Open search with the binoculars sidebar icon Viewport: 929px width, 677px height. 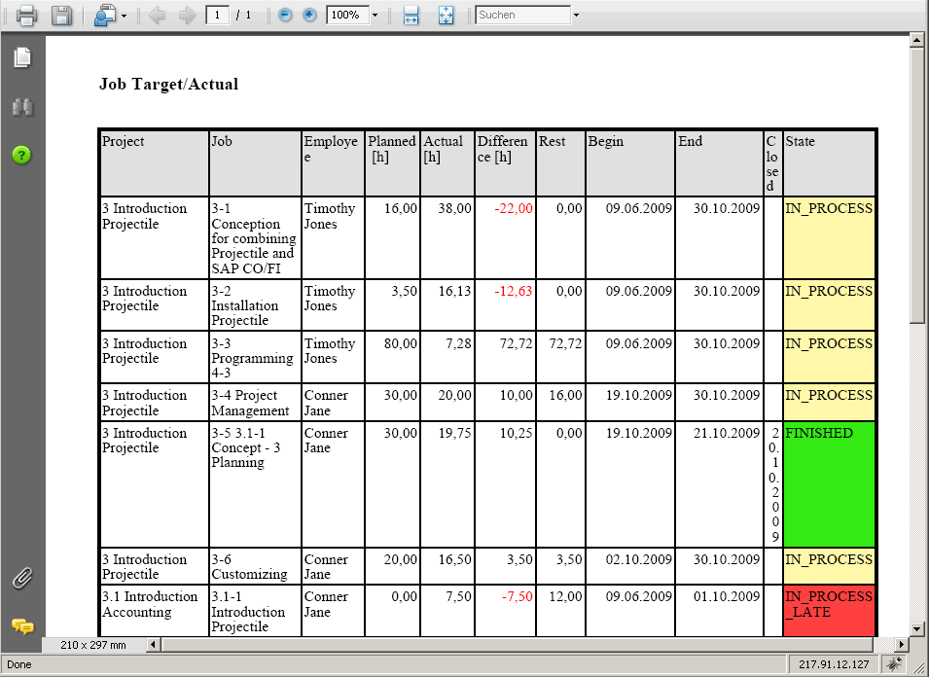coord(21,107)
